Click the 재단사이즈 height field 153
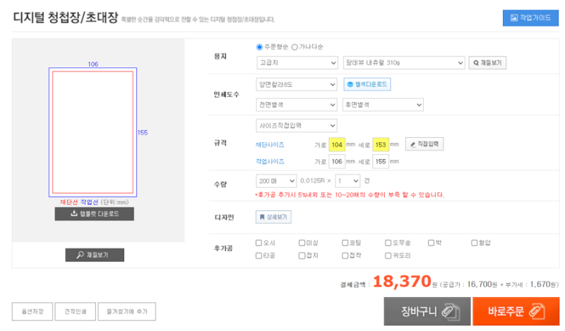The image size is (565, 331). [x=381, y=145]
